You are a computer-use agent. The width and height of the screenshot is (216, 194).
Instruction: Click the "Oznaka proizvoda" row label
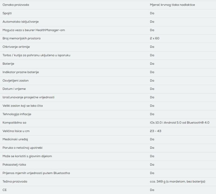click(16, 5)
